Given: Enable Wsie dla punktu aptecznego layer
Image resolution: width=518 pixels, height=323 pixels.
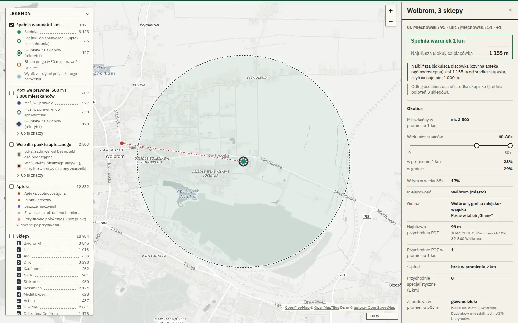Looking at the screenshot, I should 12,145.
